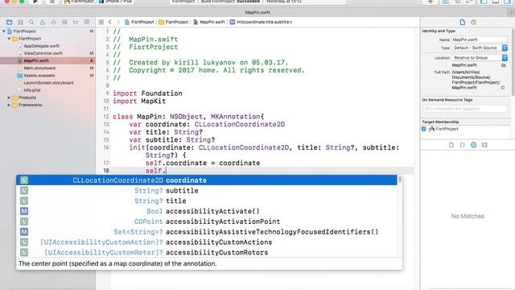
Task: Open the Test navigator diamond icon
Action: 54,22
